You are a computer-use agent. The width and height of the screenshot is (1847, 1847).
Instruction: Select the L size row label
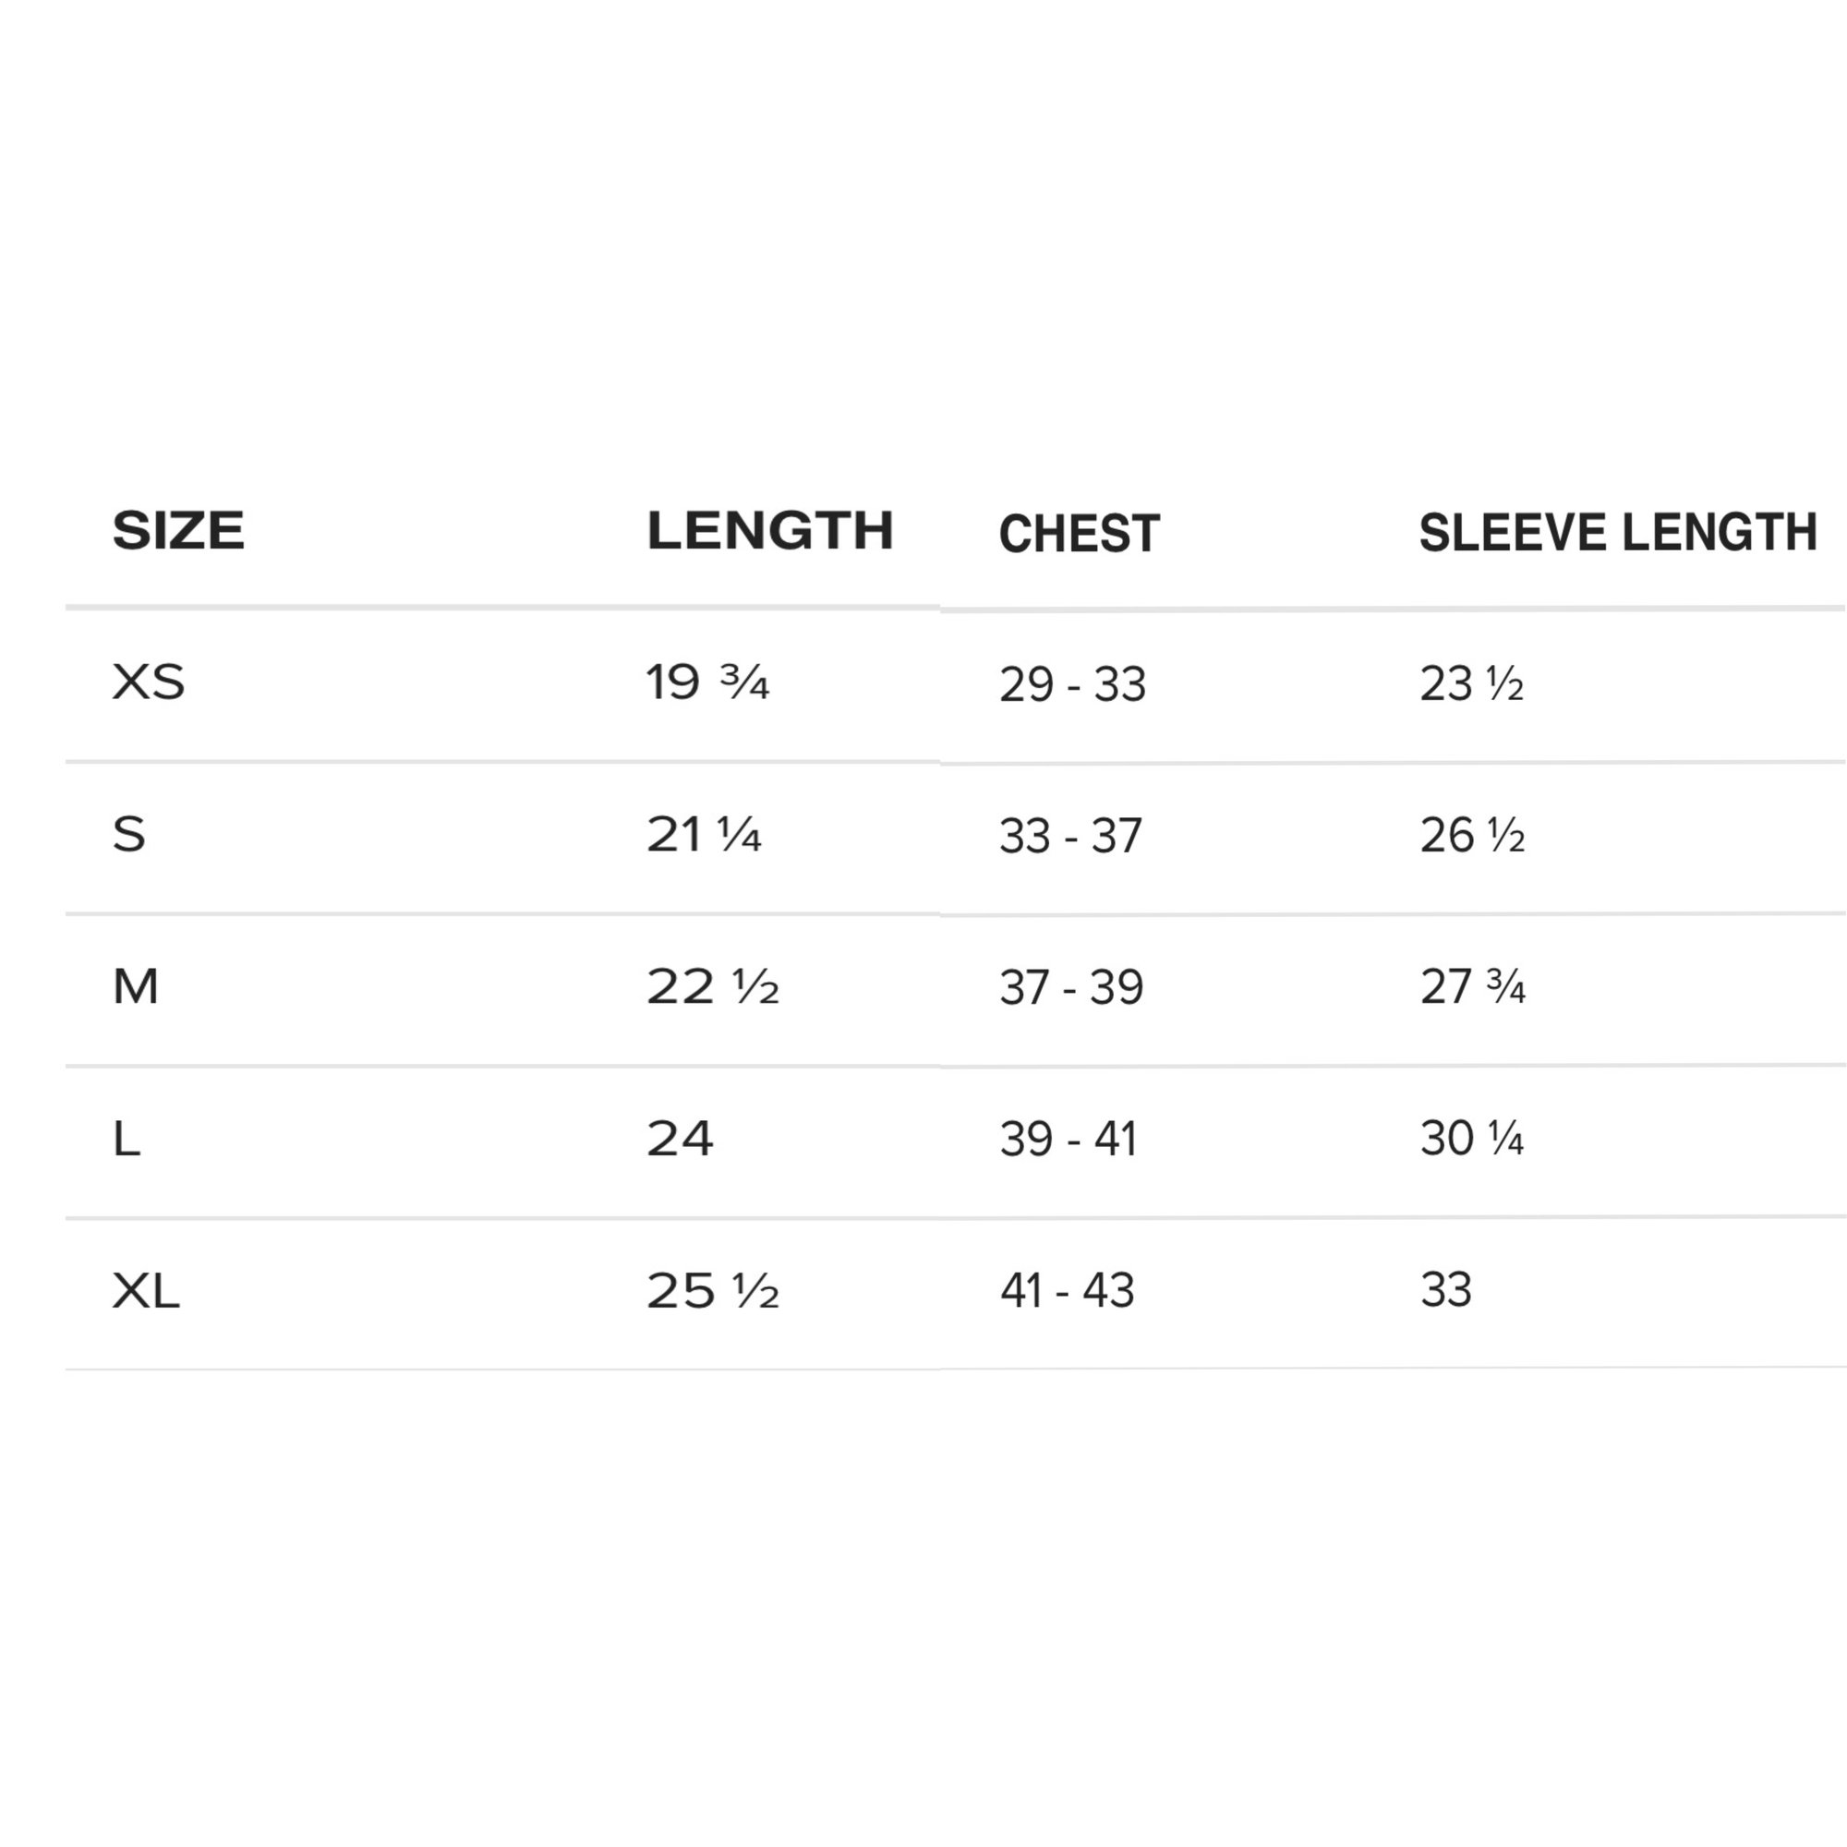click(x=127, y=1139)
